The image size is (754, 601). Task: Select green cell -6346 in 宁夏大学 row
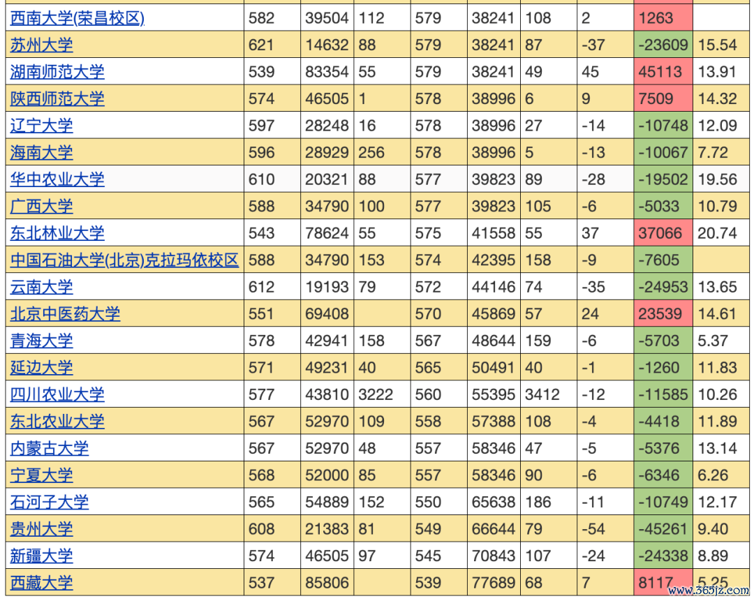(x=663, y=476)
